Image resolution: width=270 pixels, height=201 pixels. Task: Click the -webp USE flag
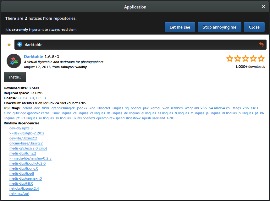[188, 108]
